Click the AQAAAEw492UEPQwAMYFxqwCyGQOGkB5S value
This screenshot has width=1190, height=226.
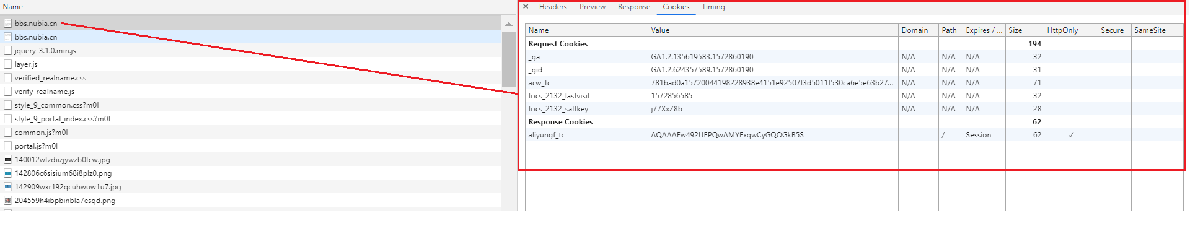point(727,134)
